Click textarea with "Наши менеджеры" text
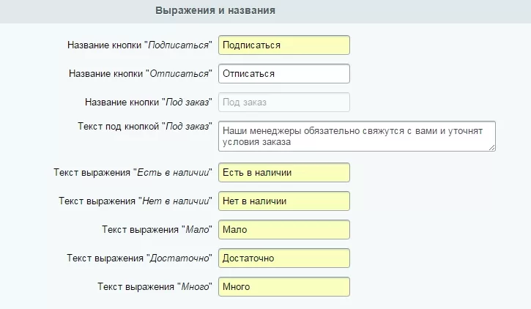The height and width of the screenshot is (309, 531). (357, 136)
